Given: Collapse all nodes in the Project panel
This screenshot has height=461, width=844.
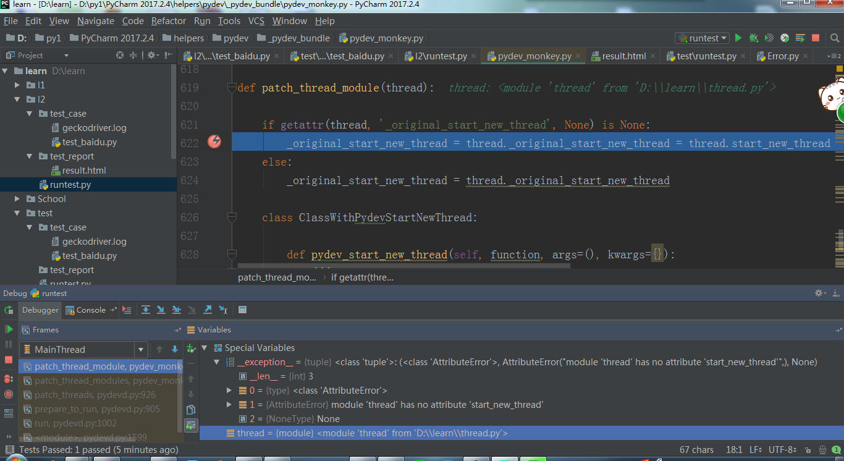Looking at the screenshot, I should [x=133, y=55].
